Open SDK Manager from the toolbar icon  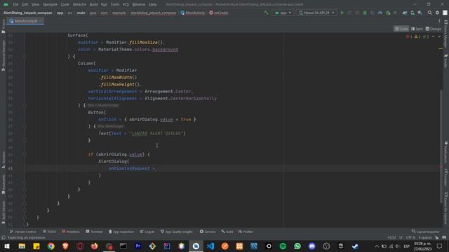pos(420,13)
